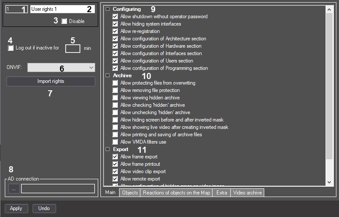Image resolution: width=339 pixels, height=217 pixels.
Task: Uncheck Allow shutdown without operator password
Action: pyautogui.click(x=115, y=16)
